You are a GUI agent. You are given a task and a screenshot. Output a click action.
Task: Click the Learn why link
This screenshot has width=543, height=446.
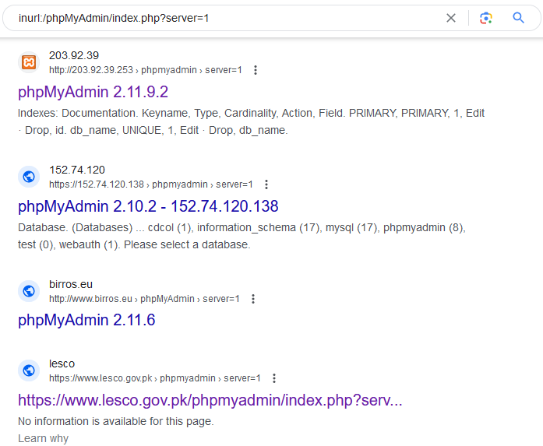(x=43, y=438)
